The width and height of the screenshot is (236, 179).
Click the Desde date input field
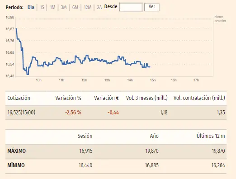pyautogui.click(x=131, y=7)
